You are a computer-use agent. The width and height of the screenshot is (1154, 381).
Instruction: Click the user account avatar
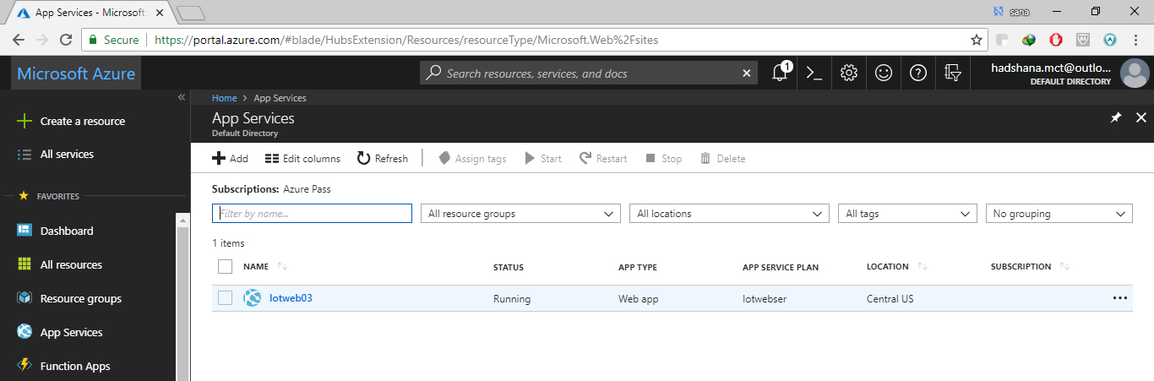(1135, 73)
